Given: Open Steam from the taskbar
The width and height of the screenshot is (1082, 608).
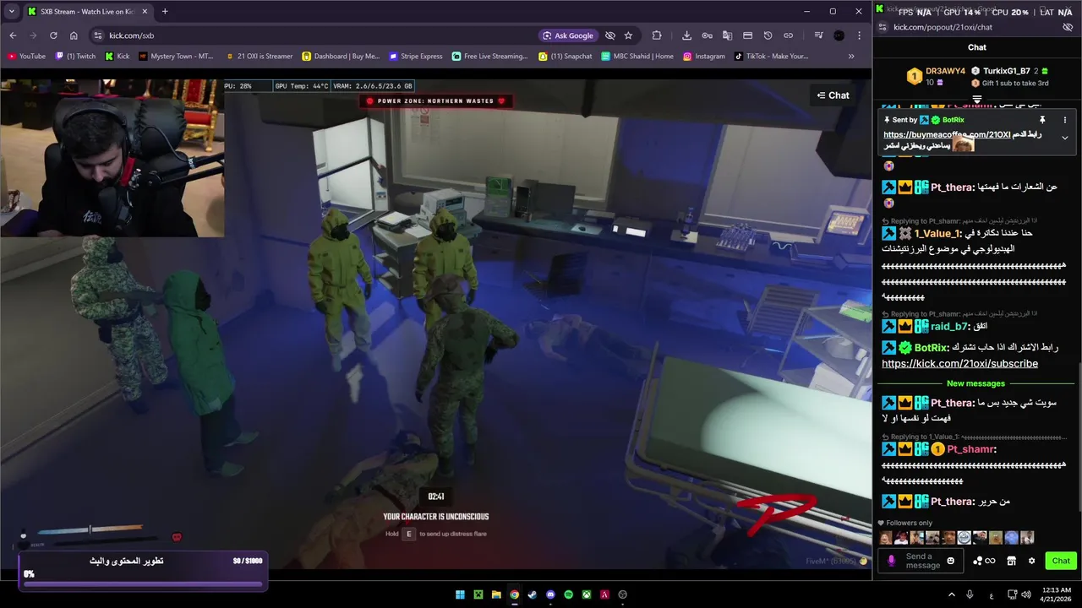Looking at the screenshot, I should 533,594.
